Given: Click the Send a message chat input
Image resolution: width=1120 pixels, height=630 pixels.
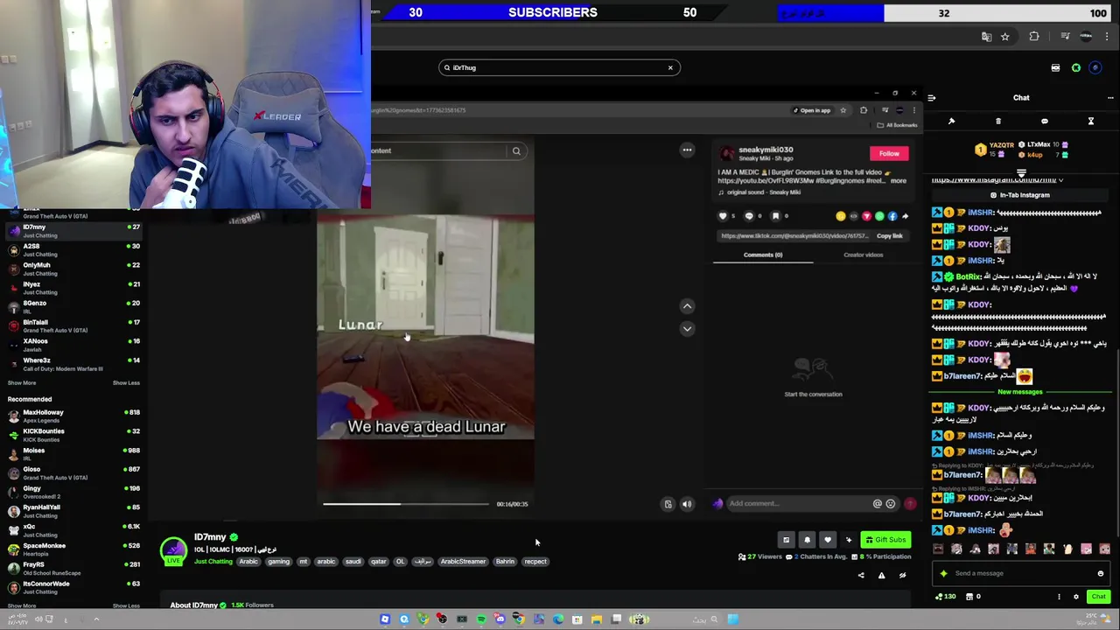Looking at the screenshot, I should pos(1022,573).
